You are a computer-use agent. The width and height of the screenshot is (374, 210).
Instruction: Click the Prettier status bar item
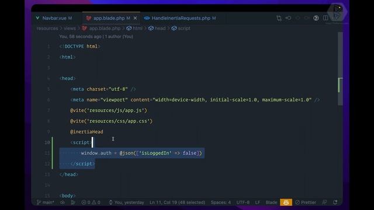[x=306, y=202]
